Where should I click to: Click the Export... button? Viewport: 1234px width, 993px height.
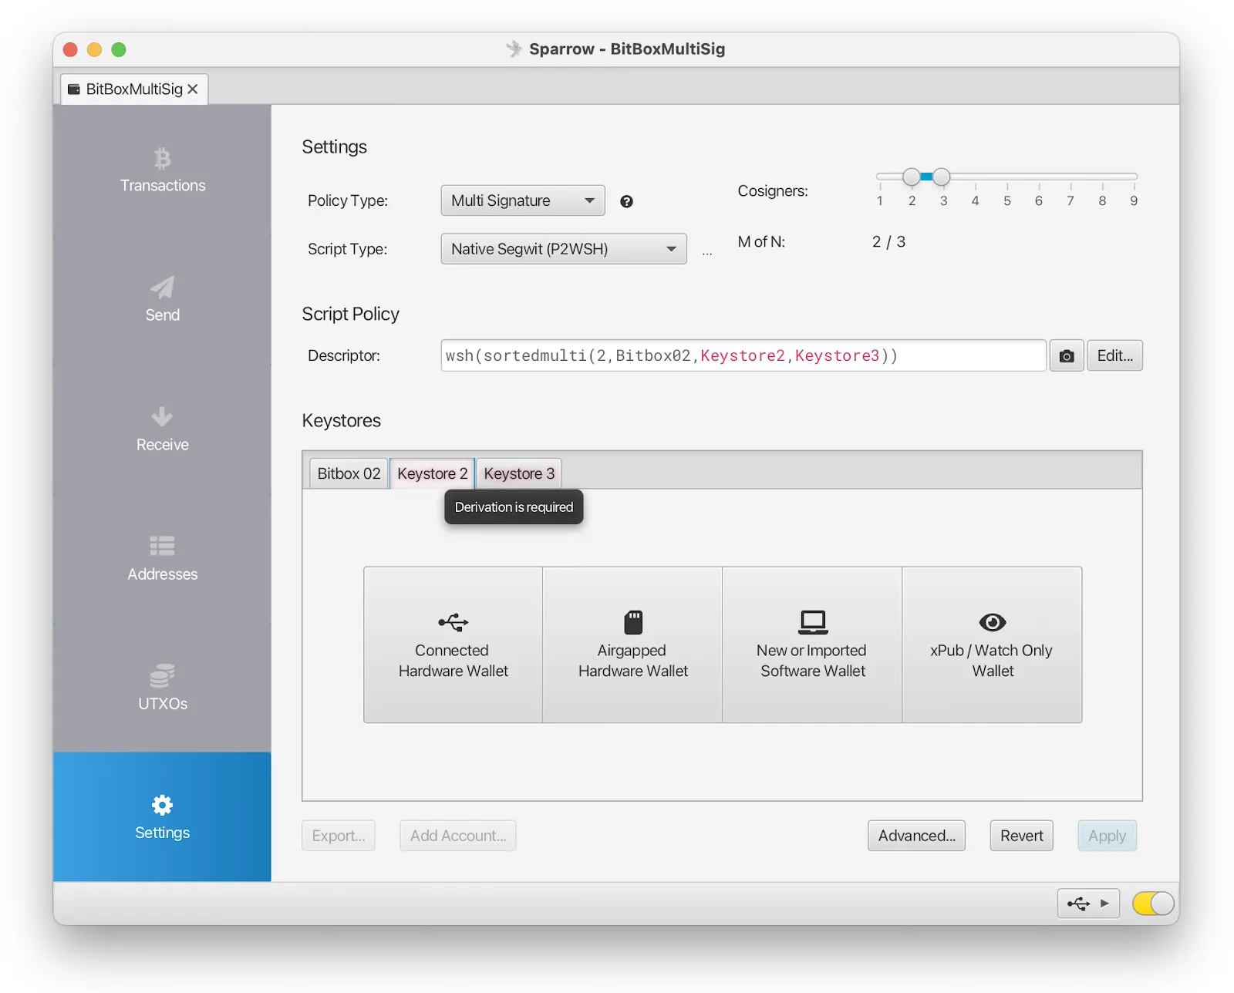click(339, 836)
